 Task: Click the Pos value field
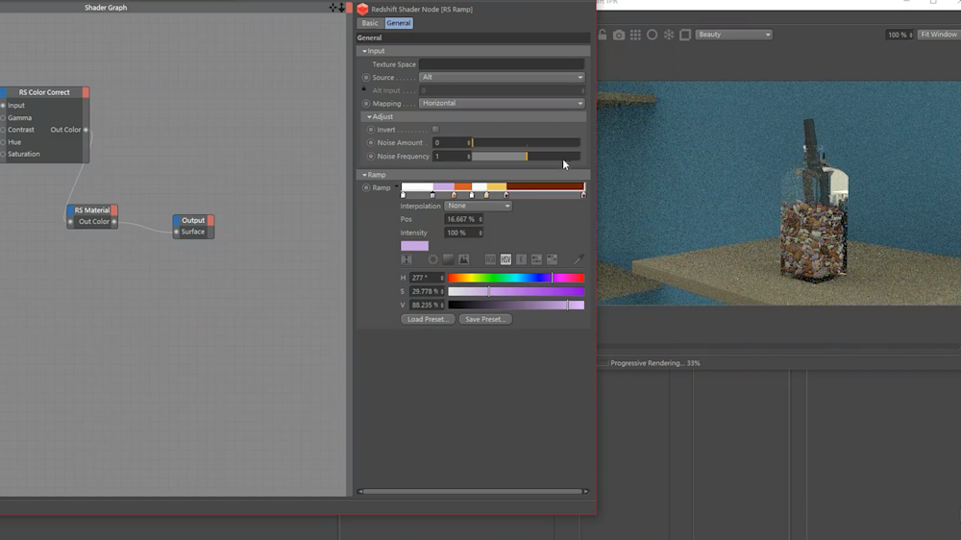[463, 219]
